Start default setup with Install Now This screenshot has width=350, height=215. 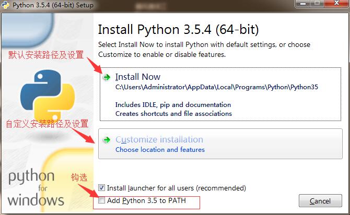(138, 77)
